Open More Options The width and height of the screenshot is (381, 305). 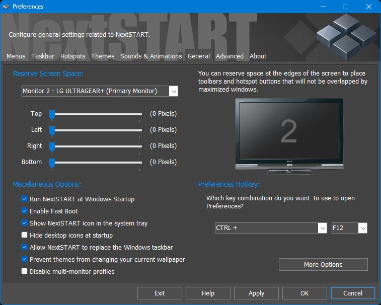(x=323, y=264)
